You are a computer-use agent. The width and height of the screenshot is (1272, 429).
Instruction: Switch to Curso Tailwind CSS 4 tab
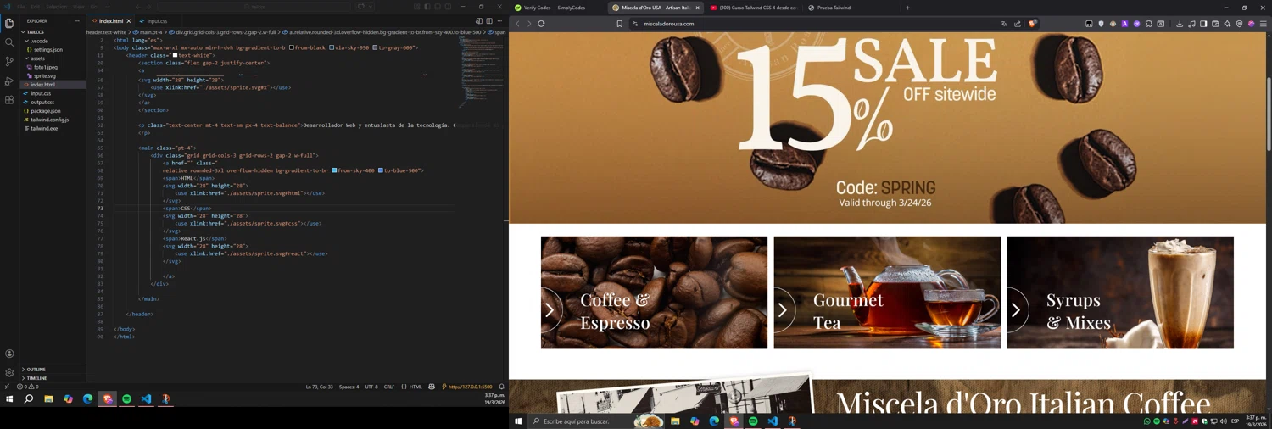pyautogui.click(x=754, y=8)
